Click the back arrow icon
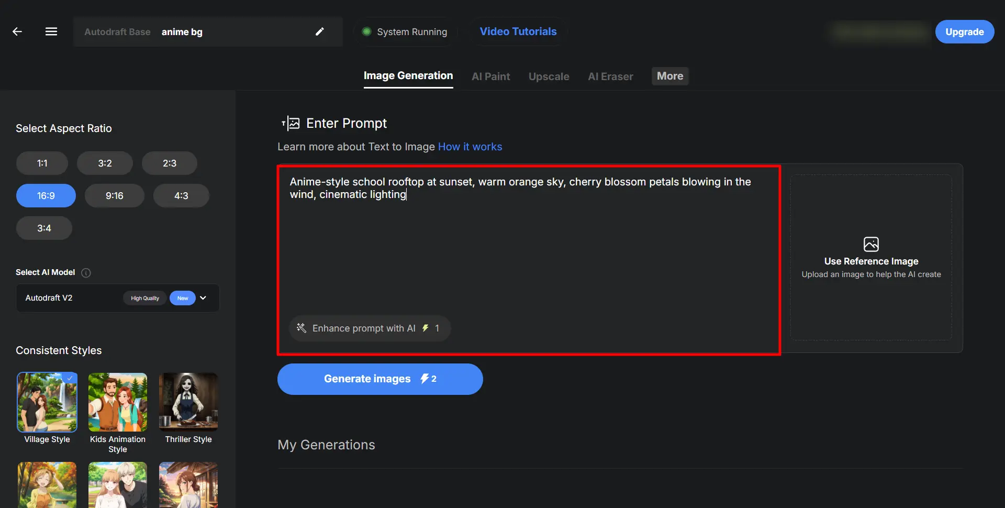The height and width of the screenshot is (508, 1005). click(x=17, y=31)
